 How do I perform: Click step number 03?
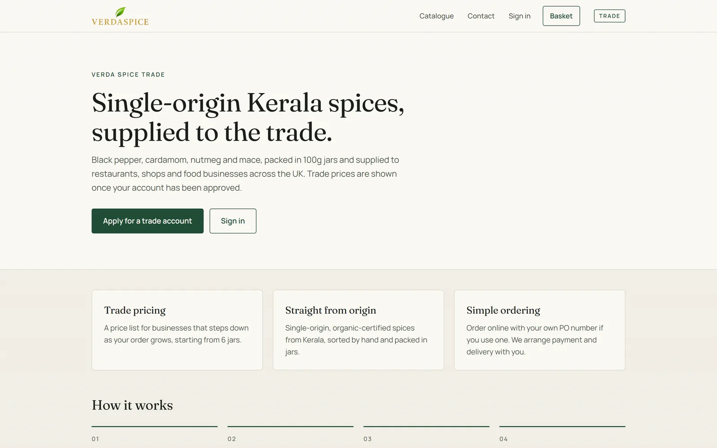tap(367, 439)
